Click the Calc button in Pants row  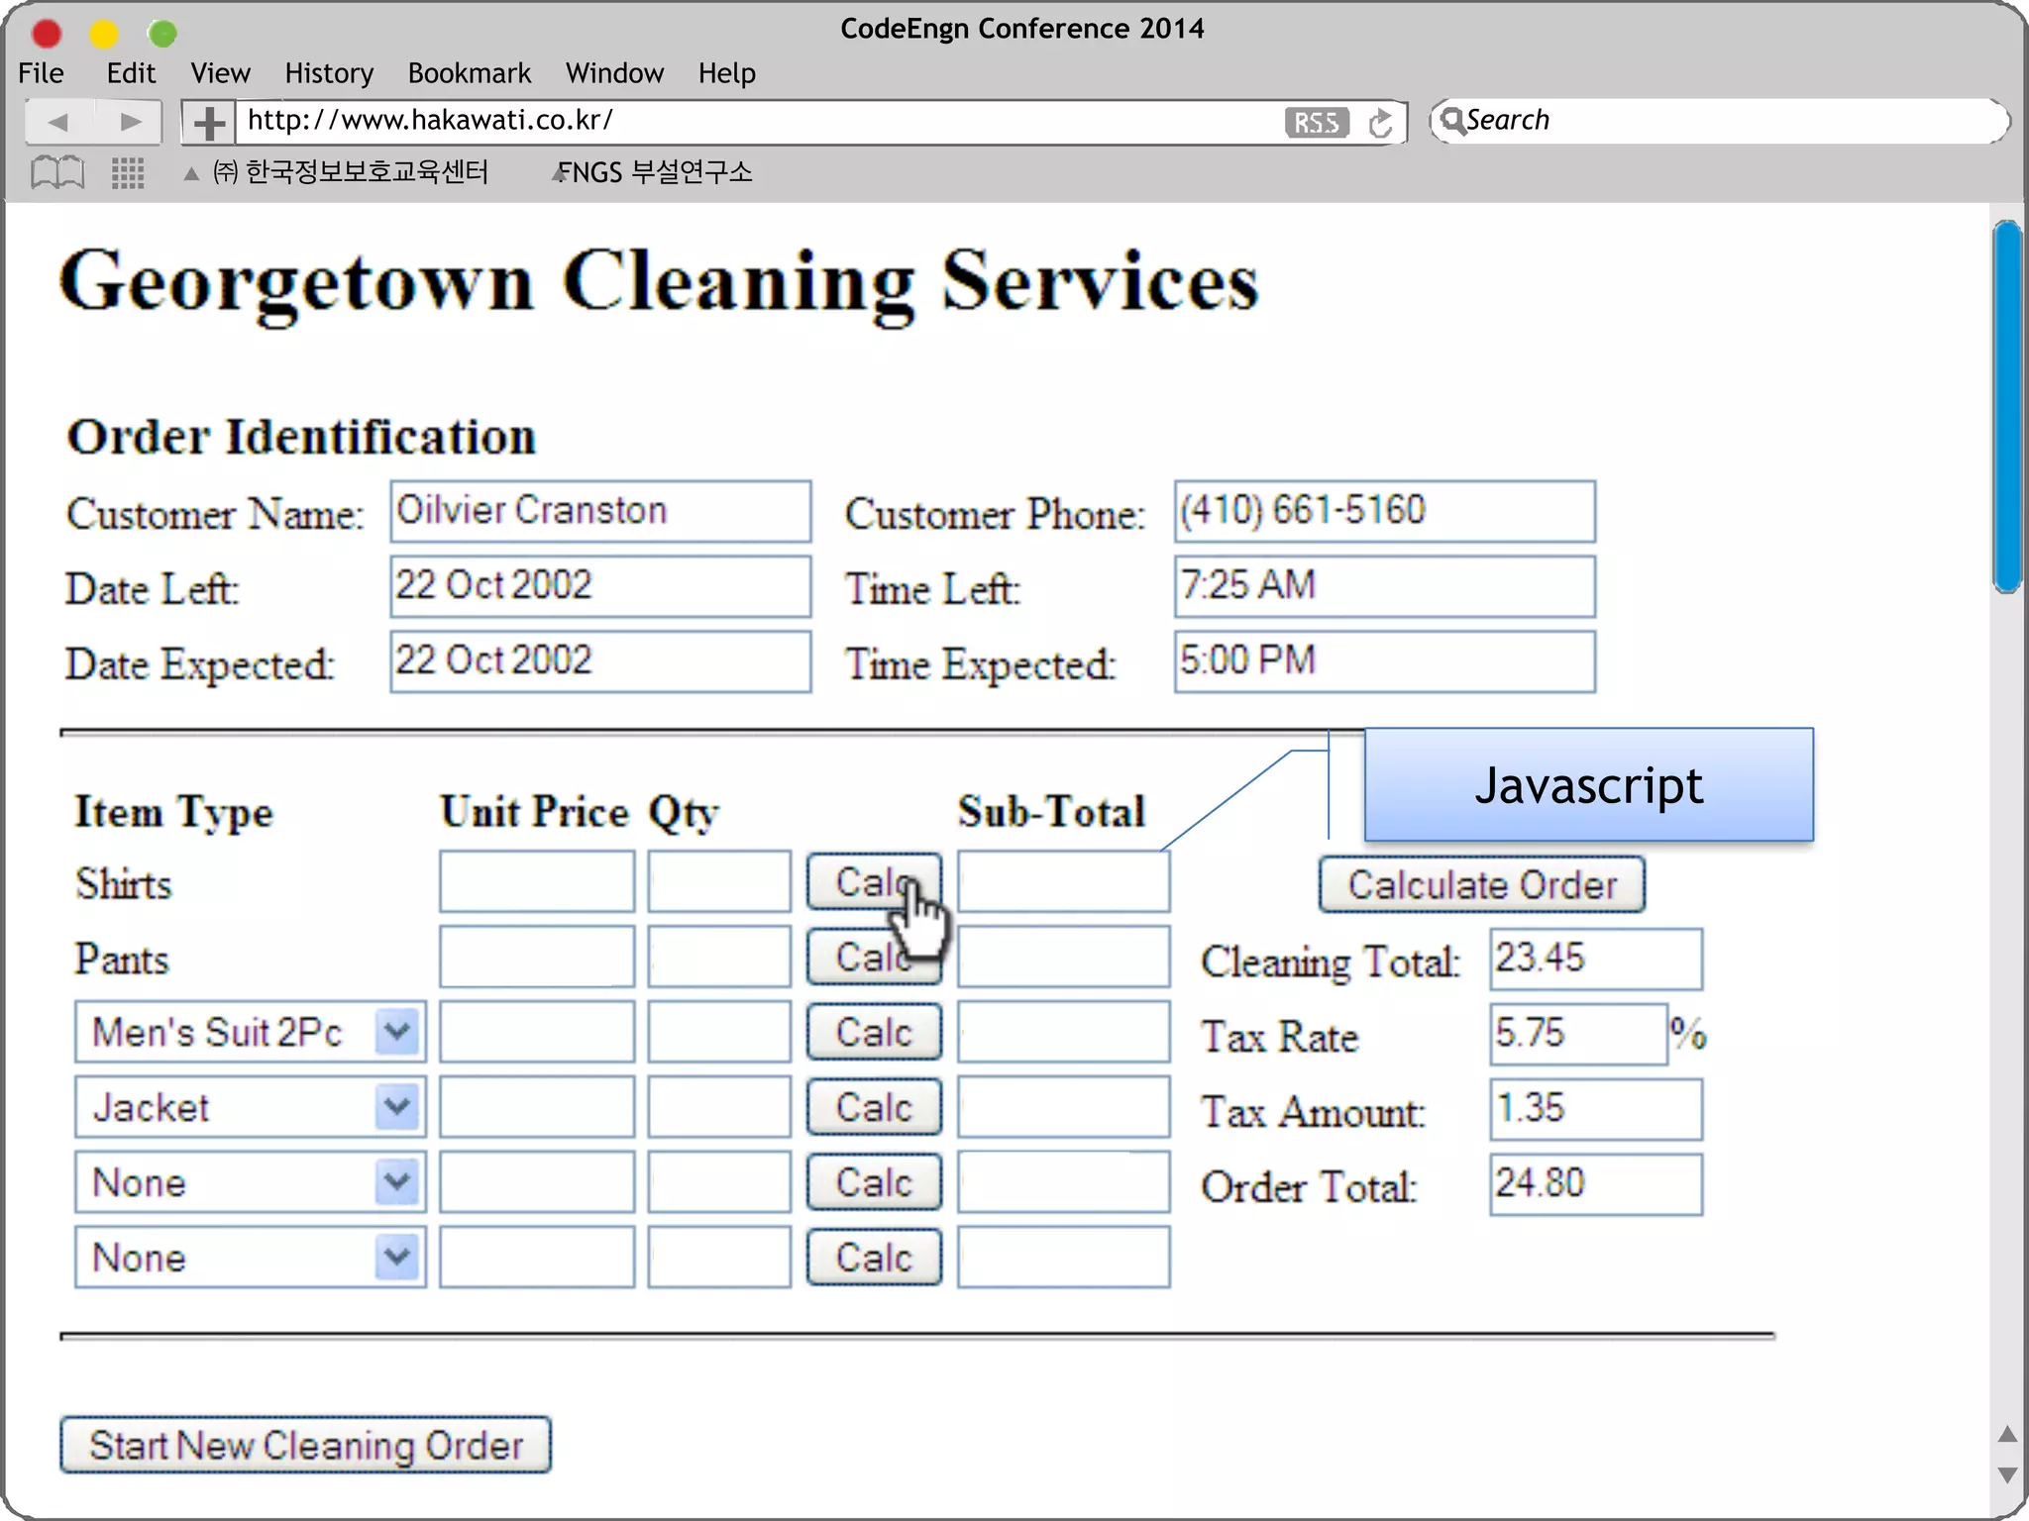coord(860,957)
